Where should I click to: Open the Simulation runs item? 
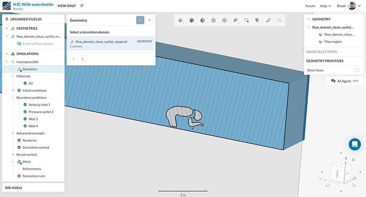tap(34, 176)
